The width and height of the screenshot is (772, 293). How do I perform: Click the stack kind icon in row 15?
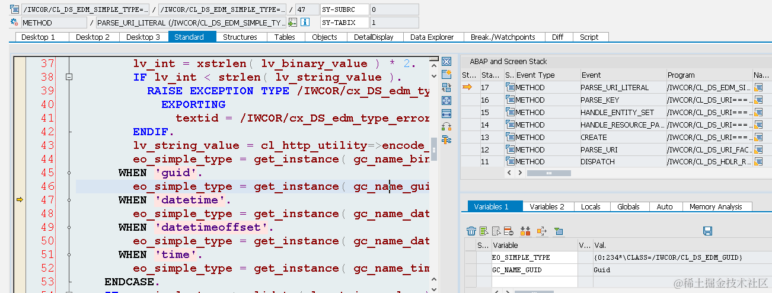510,112
